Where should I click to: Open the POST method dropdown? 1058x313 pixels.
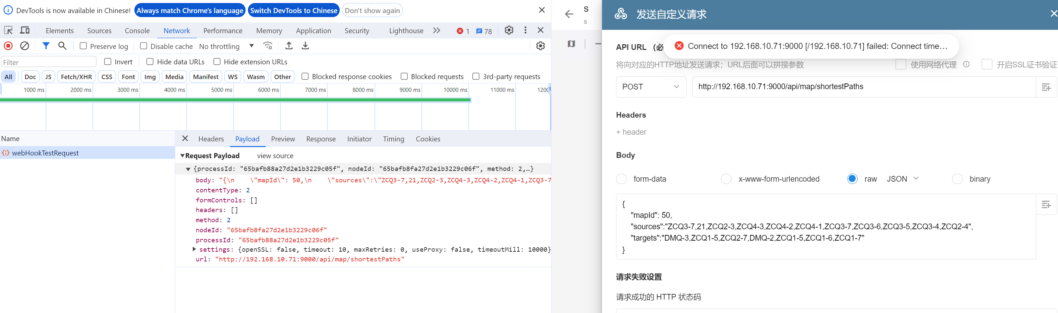pyautogui.click(x=651, y=87)
